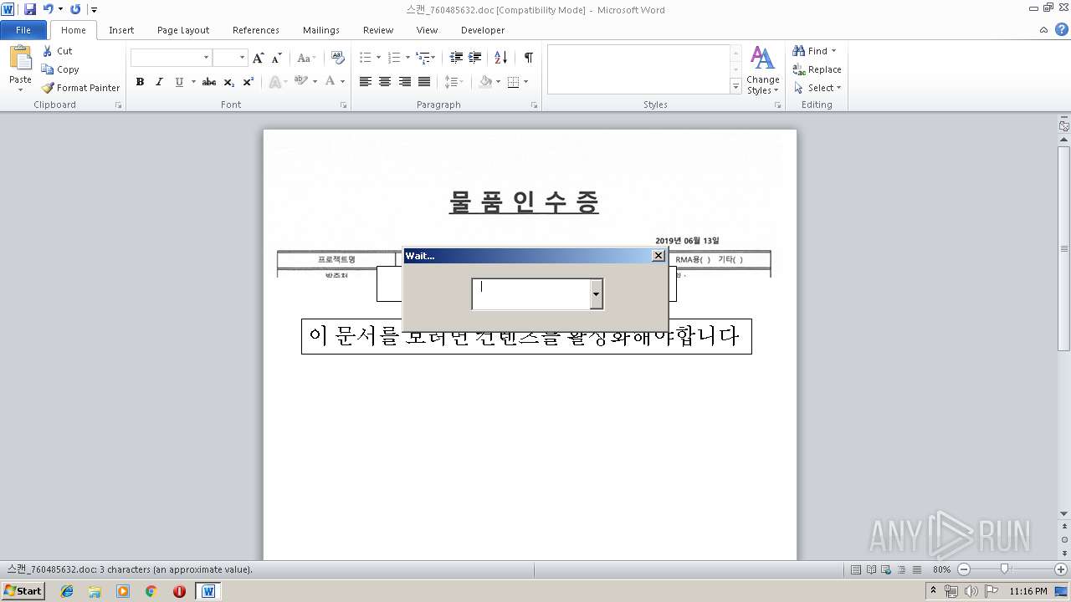Toggle Superscript formatting

pos(249,82)
